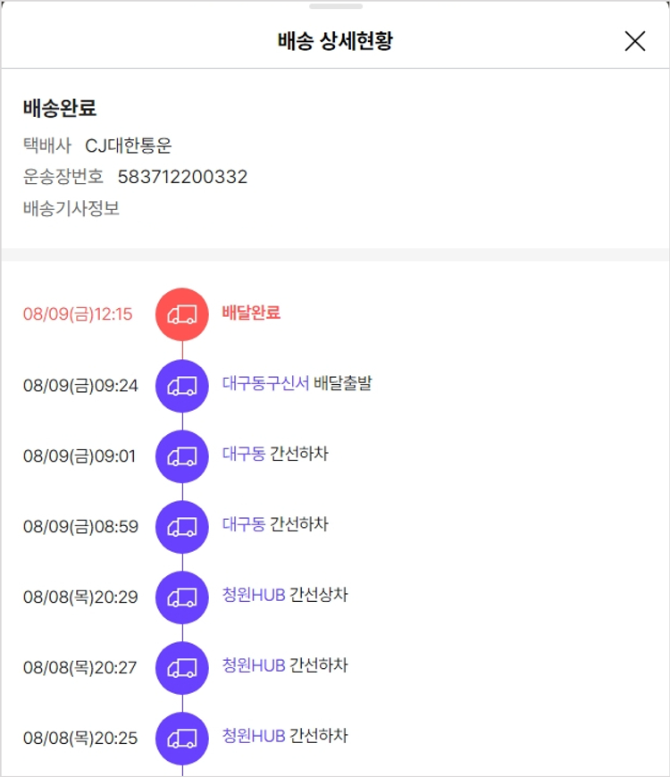Click the CJ대한통운 courier name

coord(128,146)
